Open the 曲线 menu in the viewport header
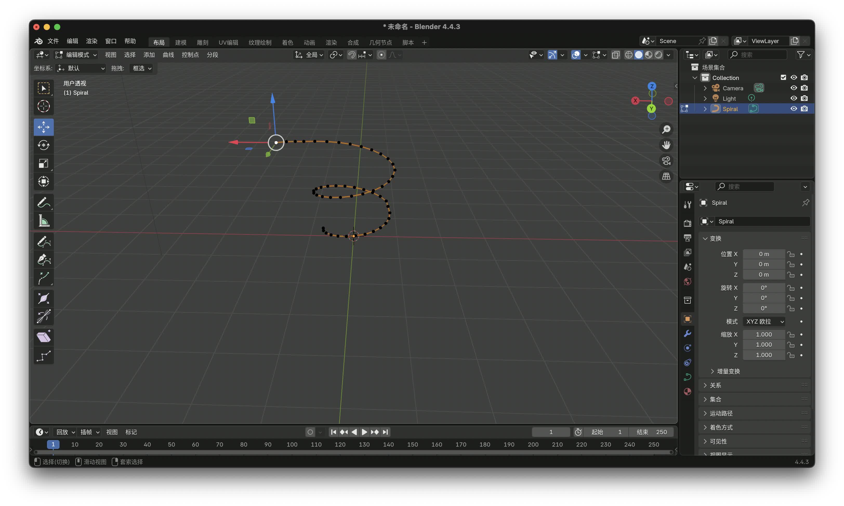This screenshot has width=844, height=506. tap(168, 55)
